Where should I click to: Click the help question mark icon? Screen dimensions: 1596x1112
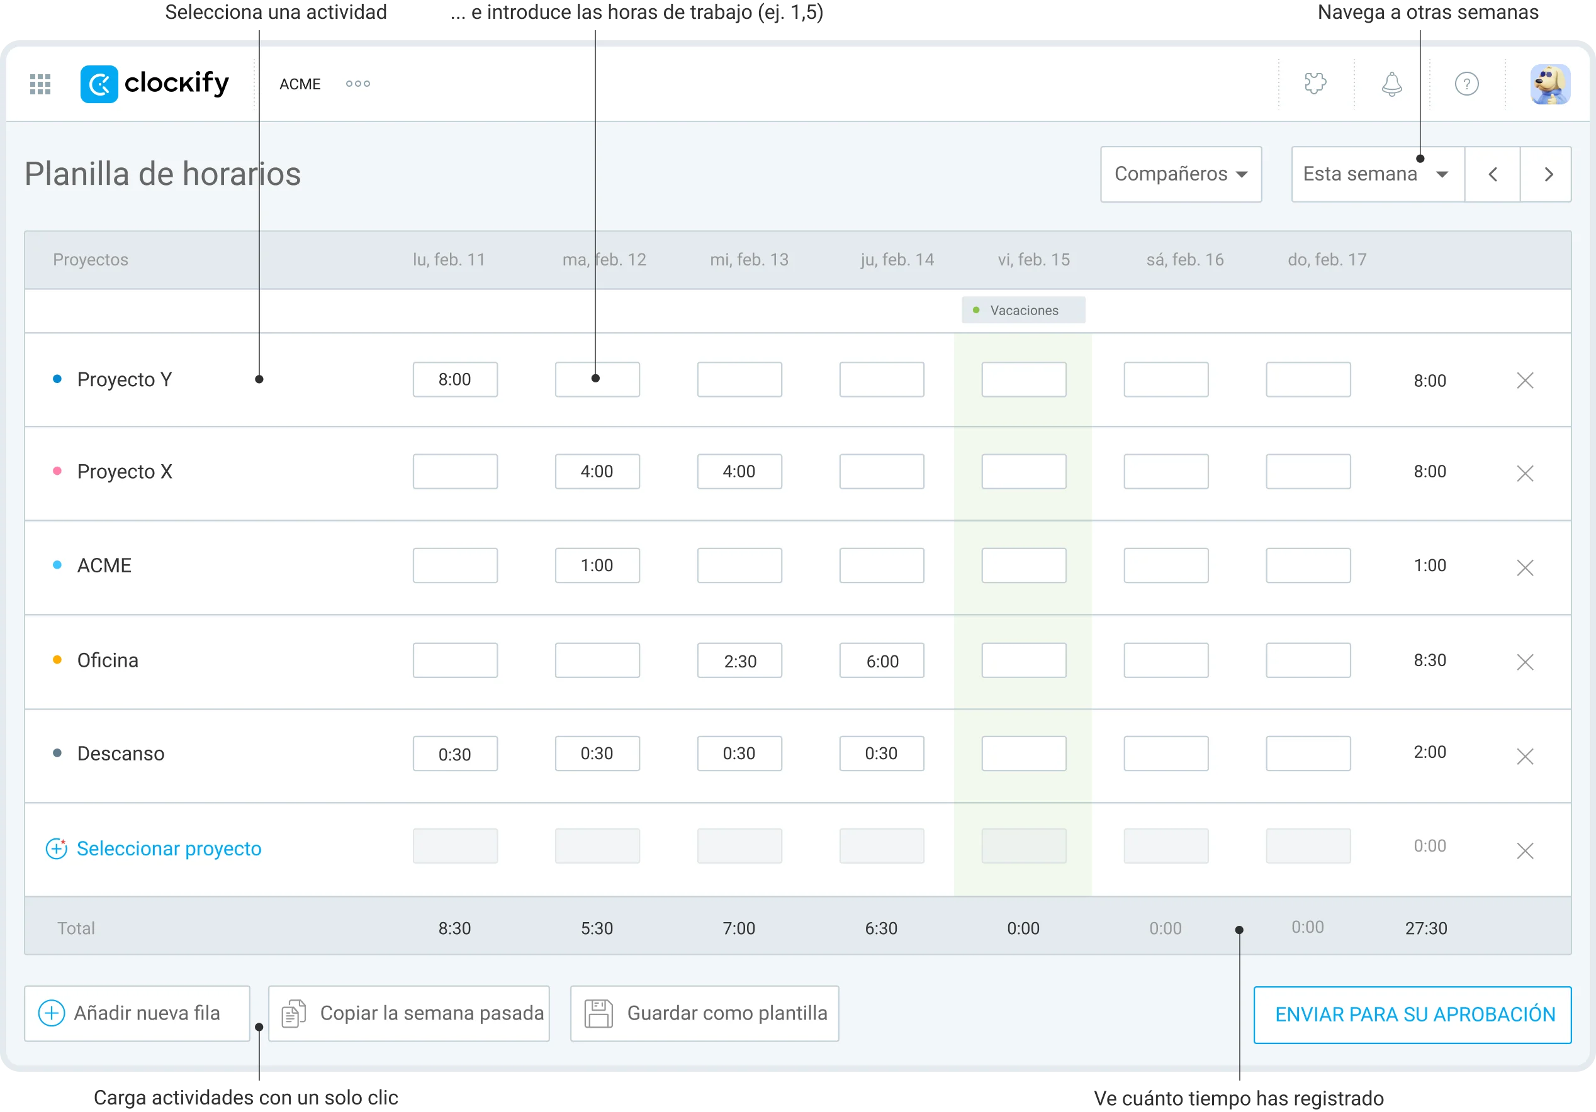(x=1467, y=84)
